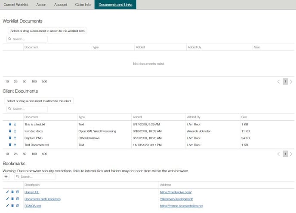The width and height of the screenshot is (296, 213).
Task: Download the Capture.PNG document
Action: 15,138
